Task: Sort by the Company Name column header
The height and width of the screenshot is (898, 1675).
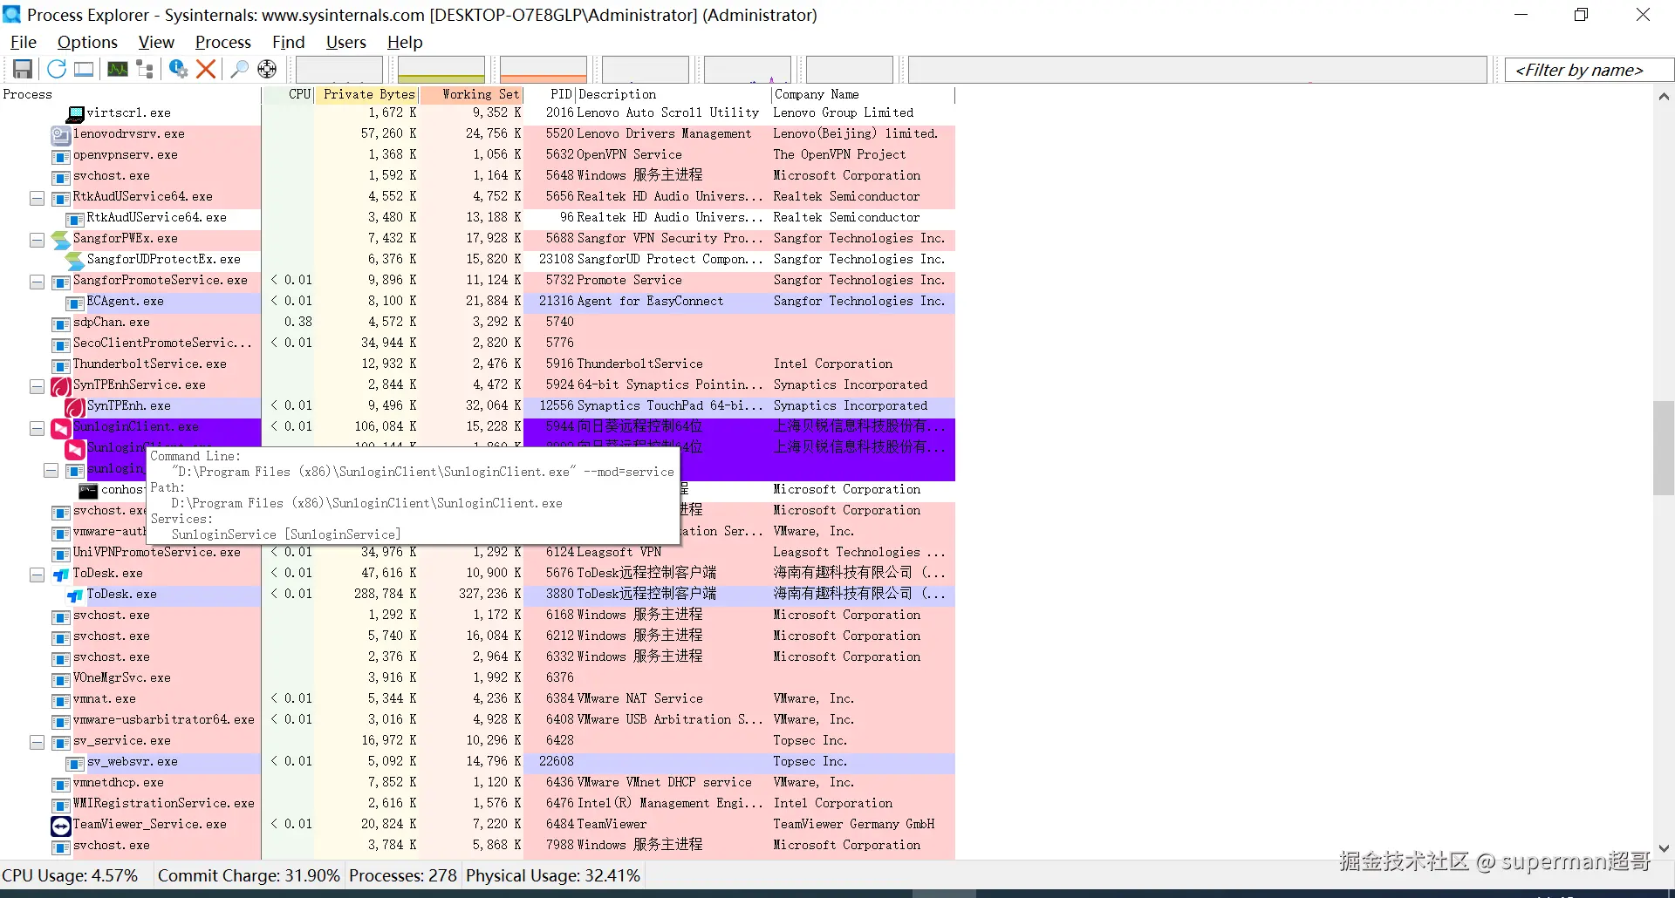Action: (x=864, y=94)
